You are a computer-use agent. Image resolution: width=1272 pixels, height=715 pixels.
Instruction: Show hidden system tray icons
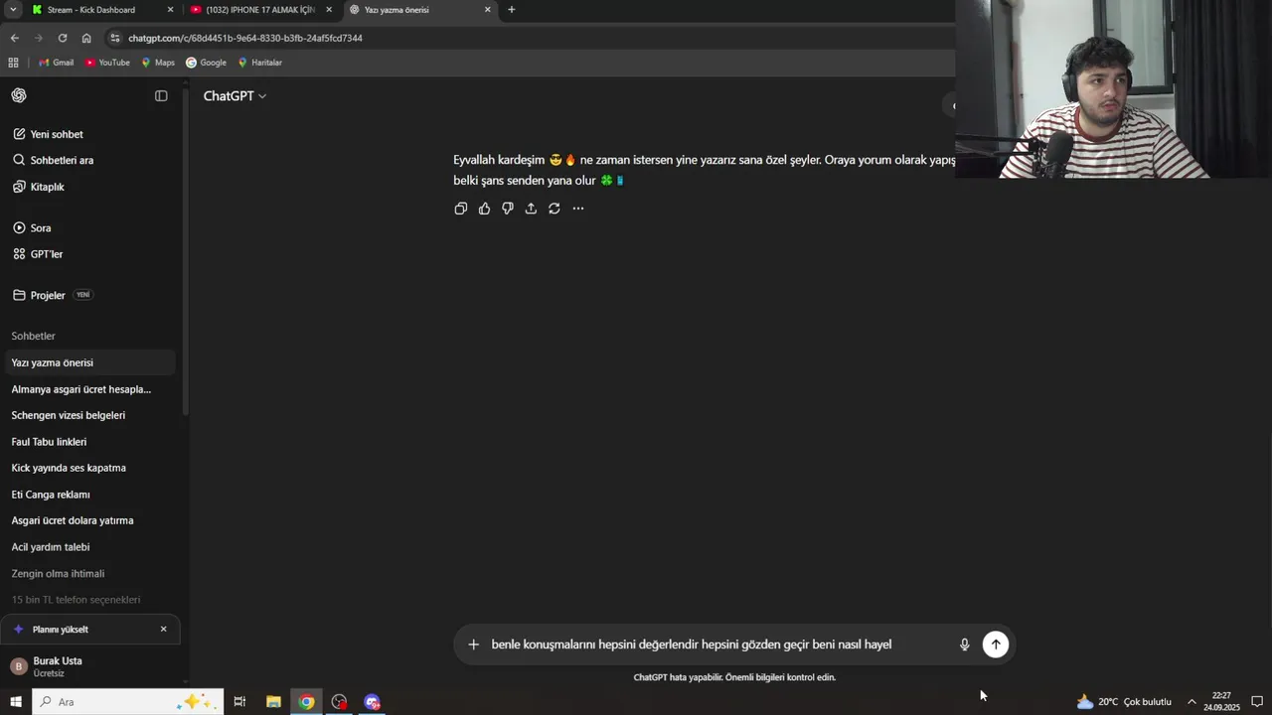pos(1192,702)
